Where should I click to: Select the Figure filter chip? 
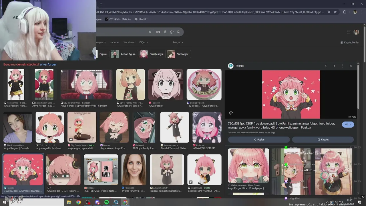pyautogui.click(x=102, y=54)
